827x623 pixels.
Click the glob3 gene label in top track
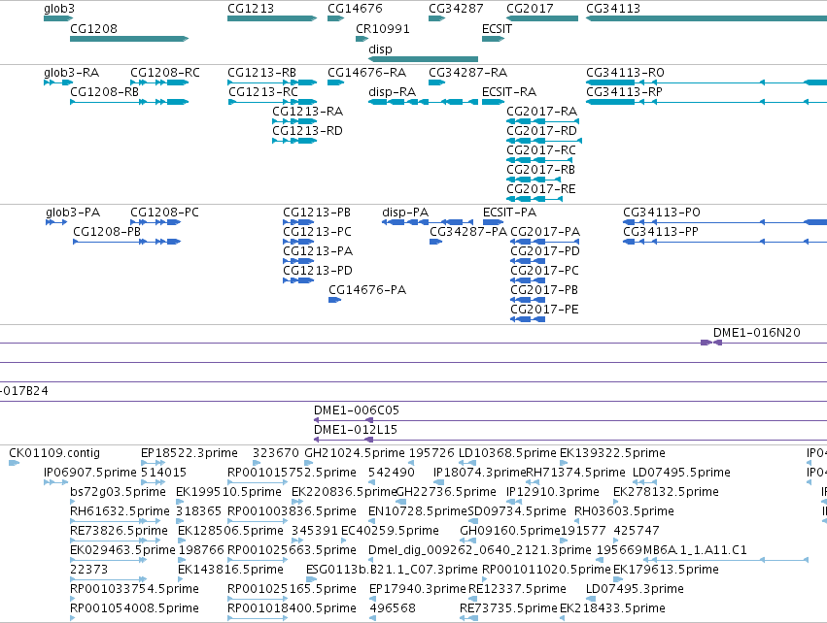coord(59,9)
